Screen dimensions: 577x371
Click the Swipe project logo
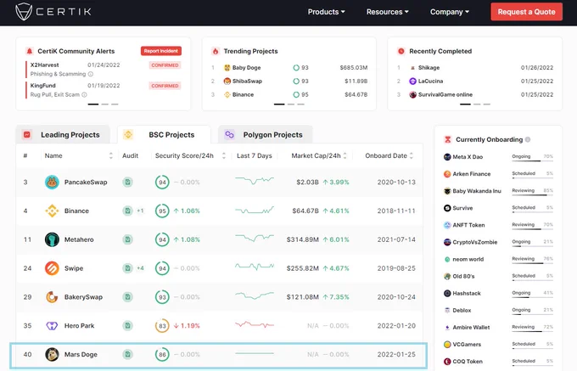(52, 268)
